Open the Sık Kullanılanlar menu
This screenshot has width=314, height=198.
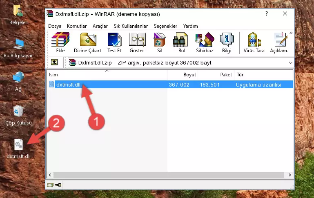point(131,26)
